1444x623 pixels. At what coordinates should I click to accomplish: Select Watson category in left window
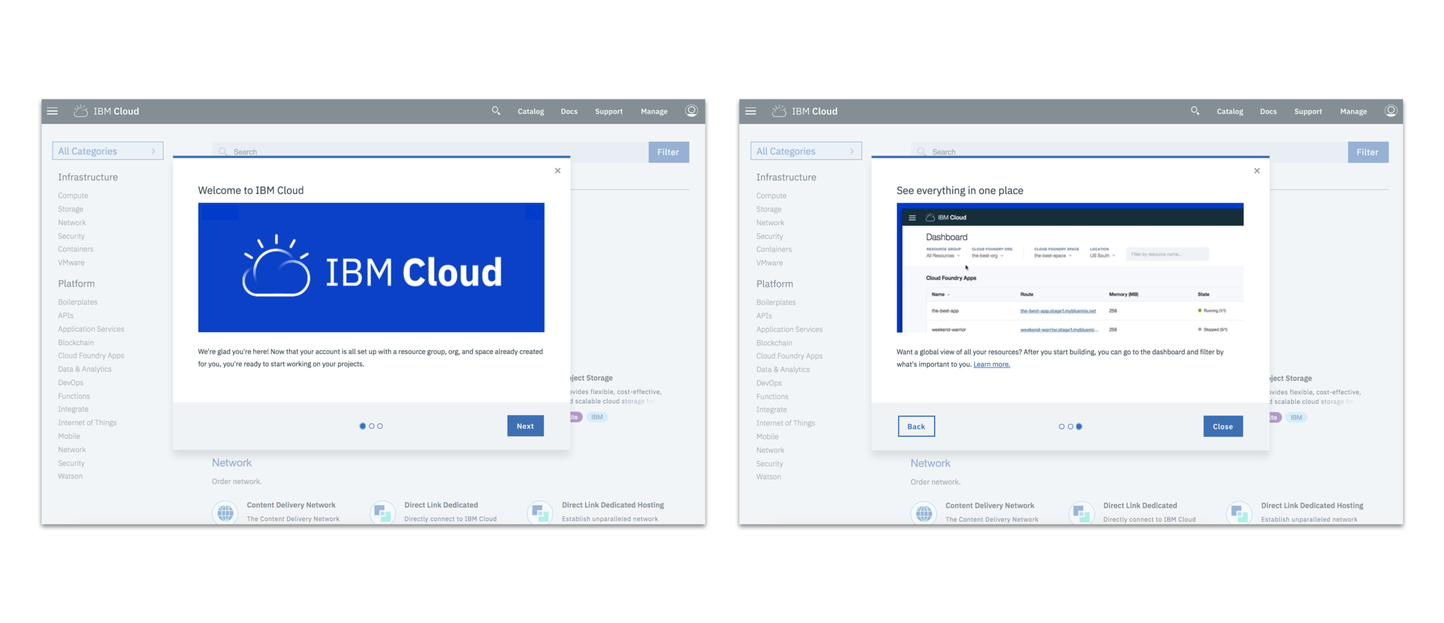(70, 476)
